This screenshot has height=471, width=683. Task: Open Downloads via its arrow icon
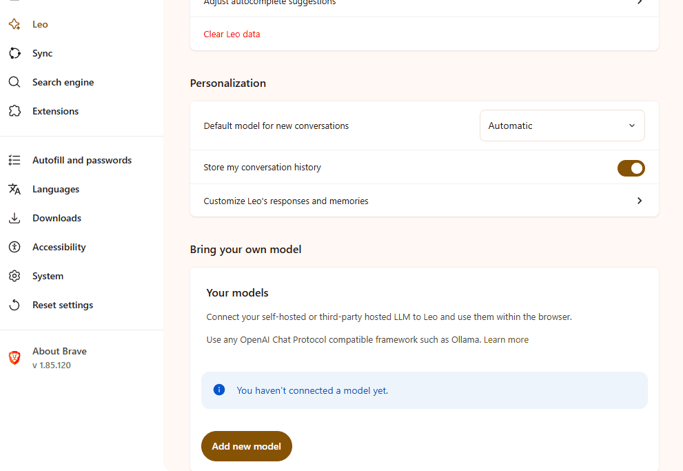click(14, 218)
